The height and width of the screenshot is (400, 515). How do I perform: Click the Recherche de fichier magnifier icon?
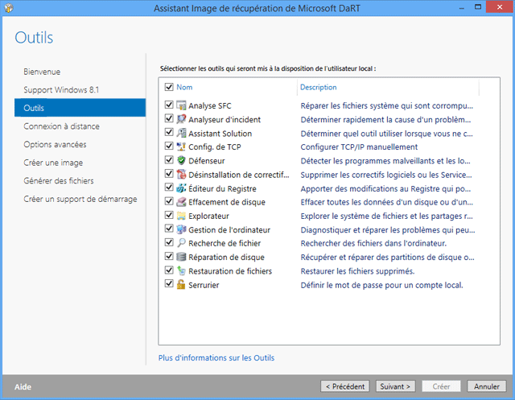pos(181,243)
